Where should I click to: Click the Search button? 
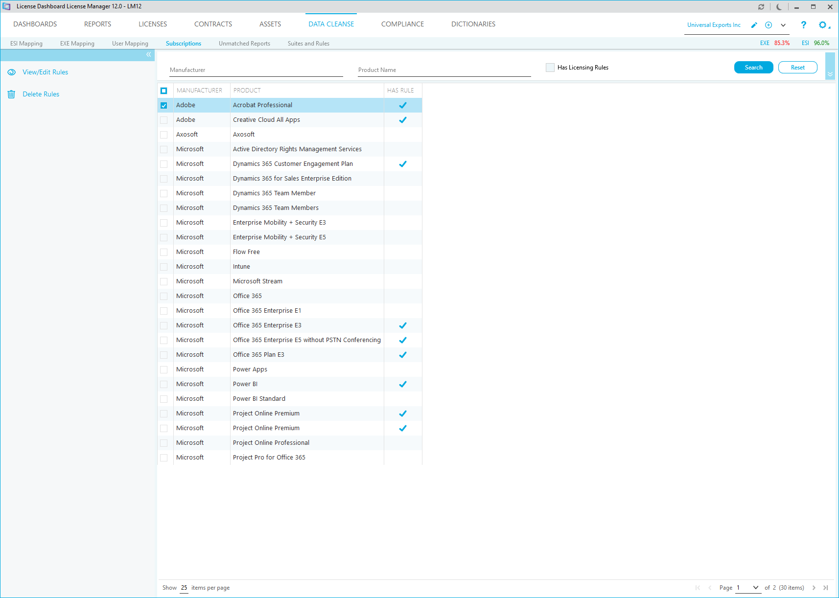(x=753, y=68)
